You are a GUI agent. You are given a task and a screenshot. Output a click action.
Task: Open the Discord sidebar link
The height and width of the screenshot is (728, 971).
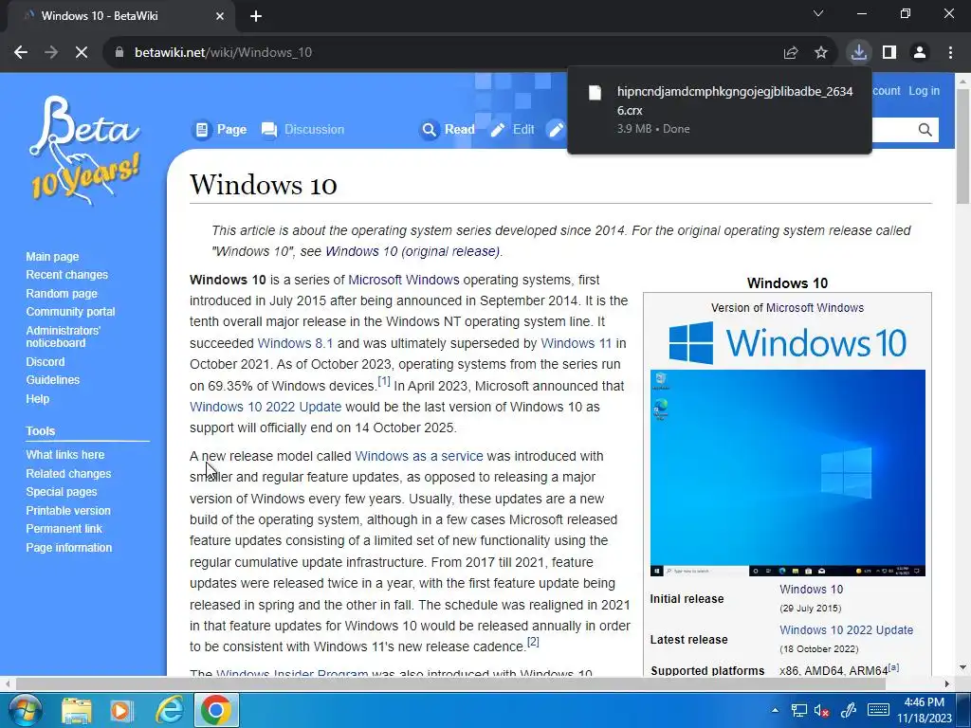click(46, 361)
